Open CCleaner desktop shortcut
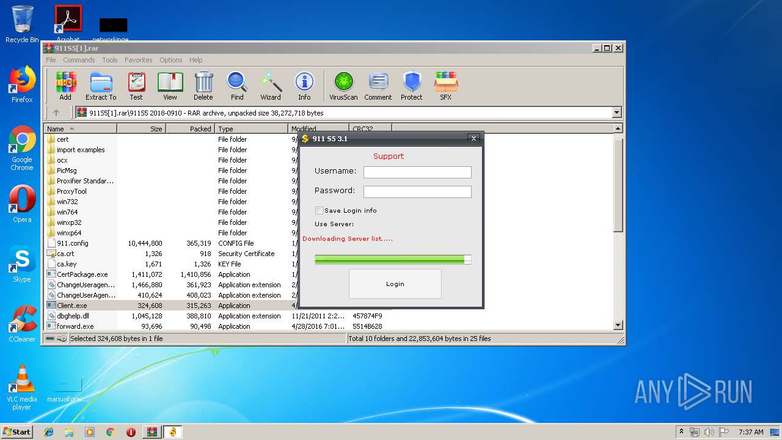Image resolution: width=782 pixels, height=440 pixels. [22, 324]
